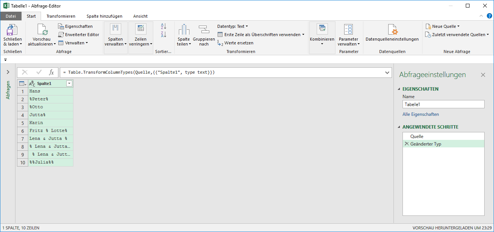This screenshot has height=232, width=494.
Task: Select the Spalte1 column header
Action: point(51,83)
